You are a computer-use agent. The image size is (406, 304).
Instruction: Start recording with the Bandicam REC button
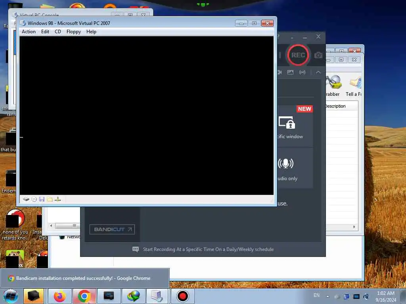[x=298, y=55]
